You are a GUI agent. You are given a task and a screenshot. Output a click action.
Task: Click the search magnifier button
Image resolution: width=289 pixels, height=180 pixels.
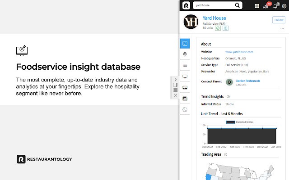point(238,5)
